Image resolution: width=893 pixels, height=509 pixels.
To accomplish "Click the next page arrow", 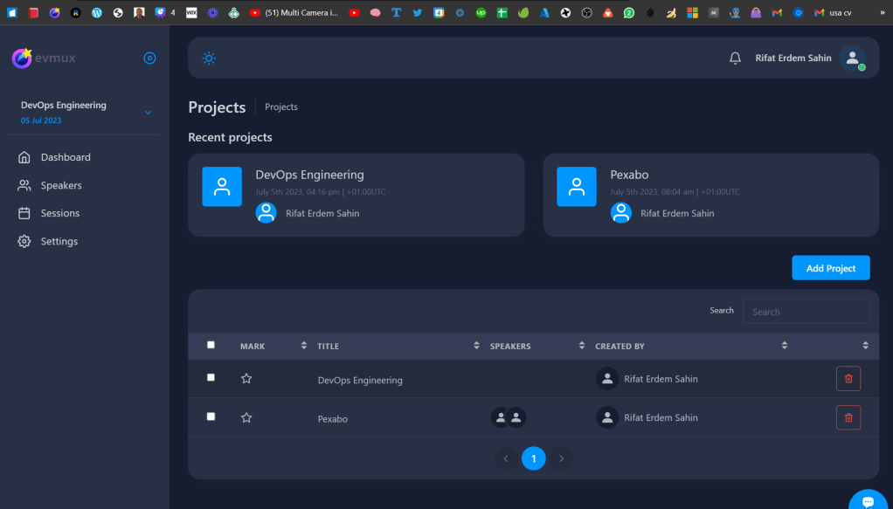I will [x=562, y=458].
